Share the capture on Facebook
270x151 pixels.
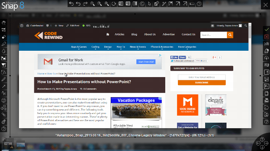266,72
